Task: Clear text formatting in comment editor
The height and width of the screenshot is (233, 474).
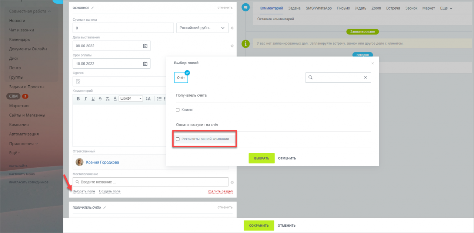Action: click(x=107, y=99)
